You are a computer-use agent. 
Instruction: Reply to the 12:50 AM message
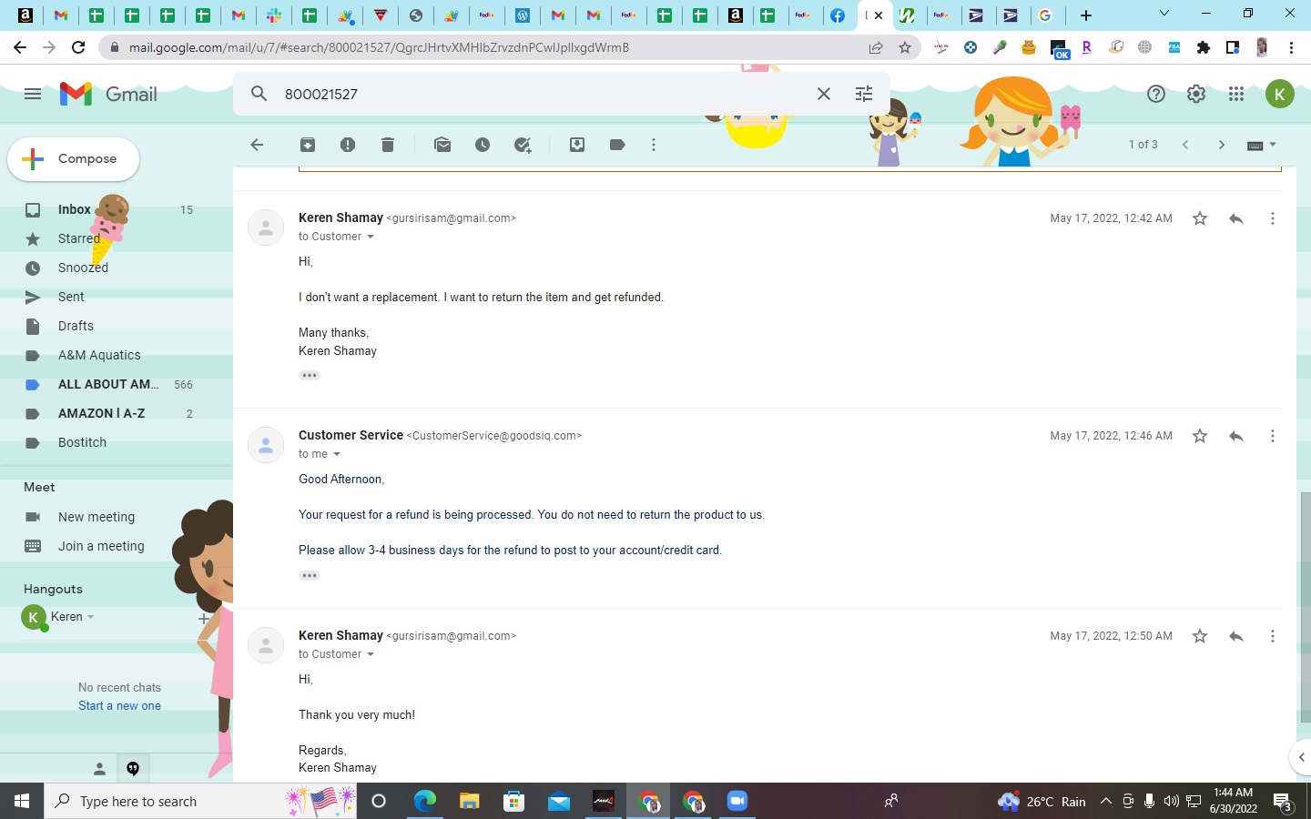[1236, 636]
